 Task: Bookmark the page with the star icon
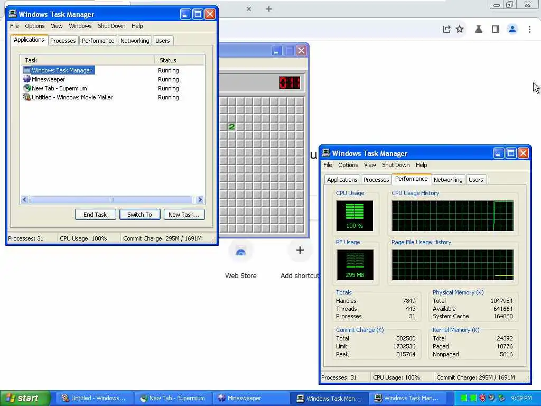click(460, 29)
